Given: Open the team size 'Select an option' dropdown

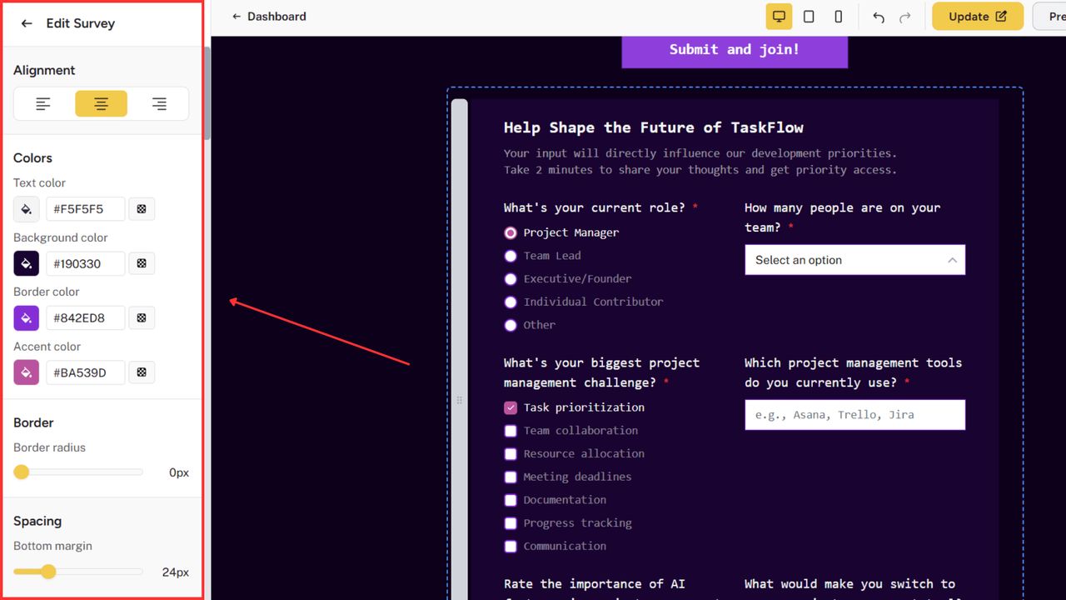Looking at the screenshot, I should pyautogui.click(x=854, y=260).
